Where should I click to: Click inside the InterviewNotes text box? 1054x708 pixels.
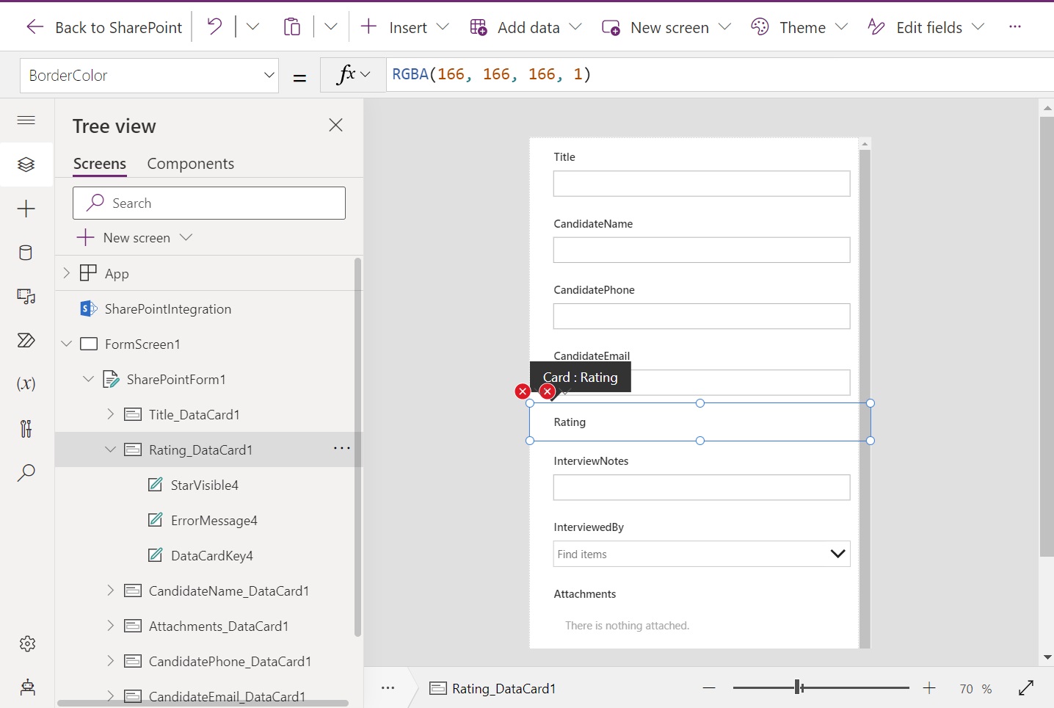(700, 487)
